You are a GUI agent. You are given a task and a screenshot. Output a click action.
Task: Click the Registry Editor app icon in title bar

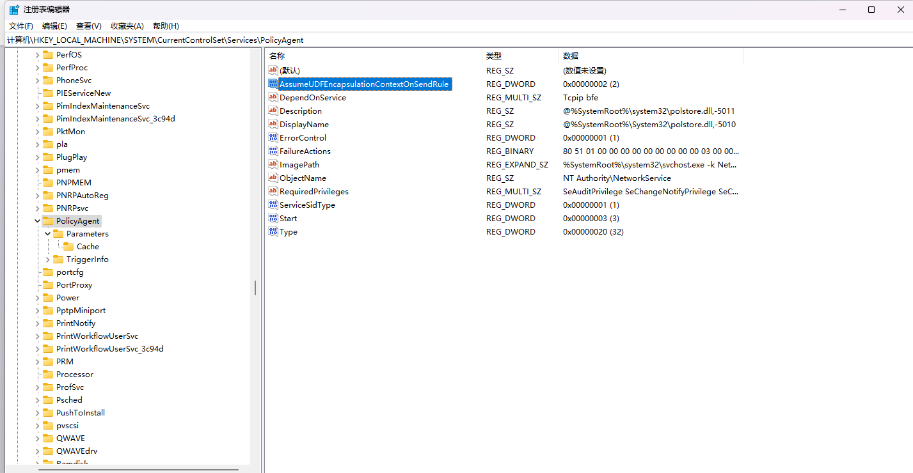point(13,10)
